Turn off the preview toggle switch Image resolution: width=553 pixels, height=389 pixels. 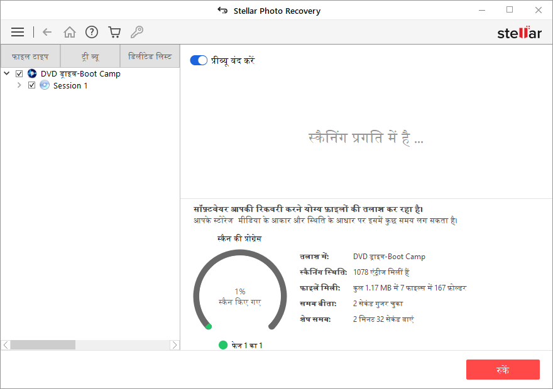coord(199,60)
